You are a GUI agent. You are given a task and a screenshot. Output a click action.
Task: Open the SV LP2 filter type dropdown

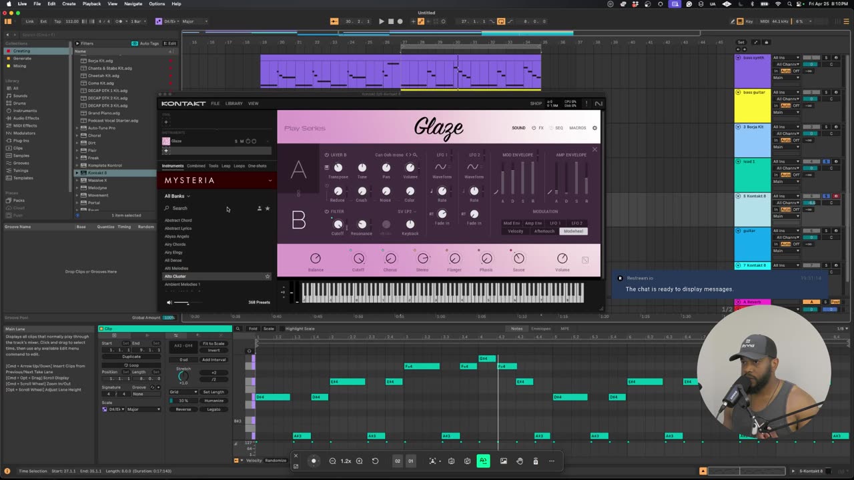pos(406,211)
